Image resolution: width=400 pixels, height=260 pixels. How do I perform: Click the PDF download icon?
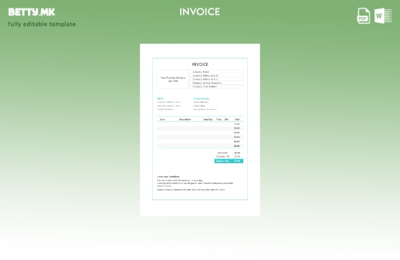364,16
